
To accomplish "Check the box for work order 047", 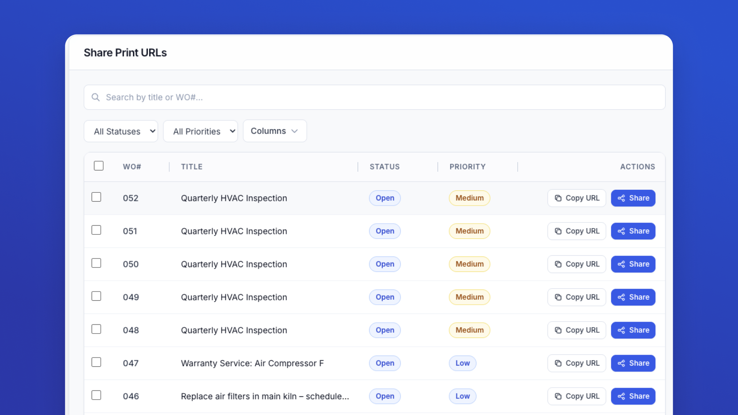I will 96,362.
